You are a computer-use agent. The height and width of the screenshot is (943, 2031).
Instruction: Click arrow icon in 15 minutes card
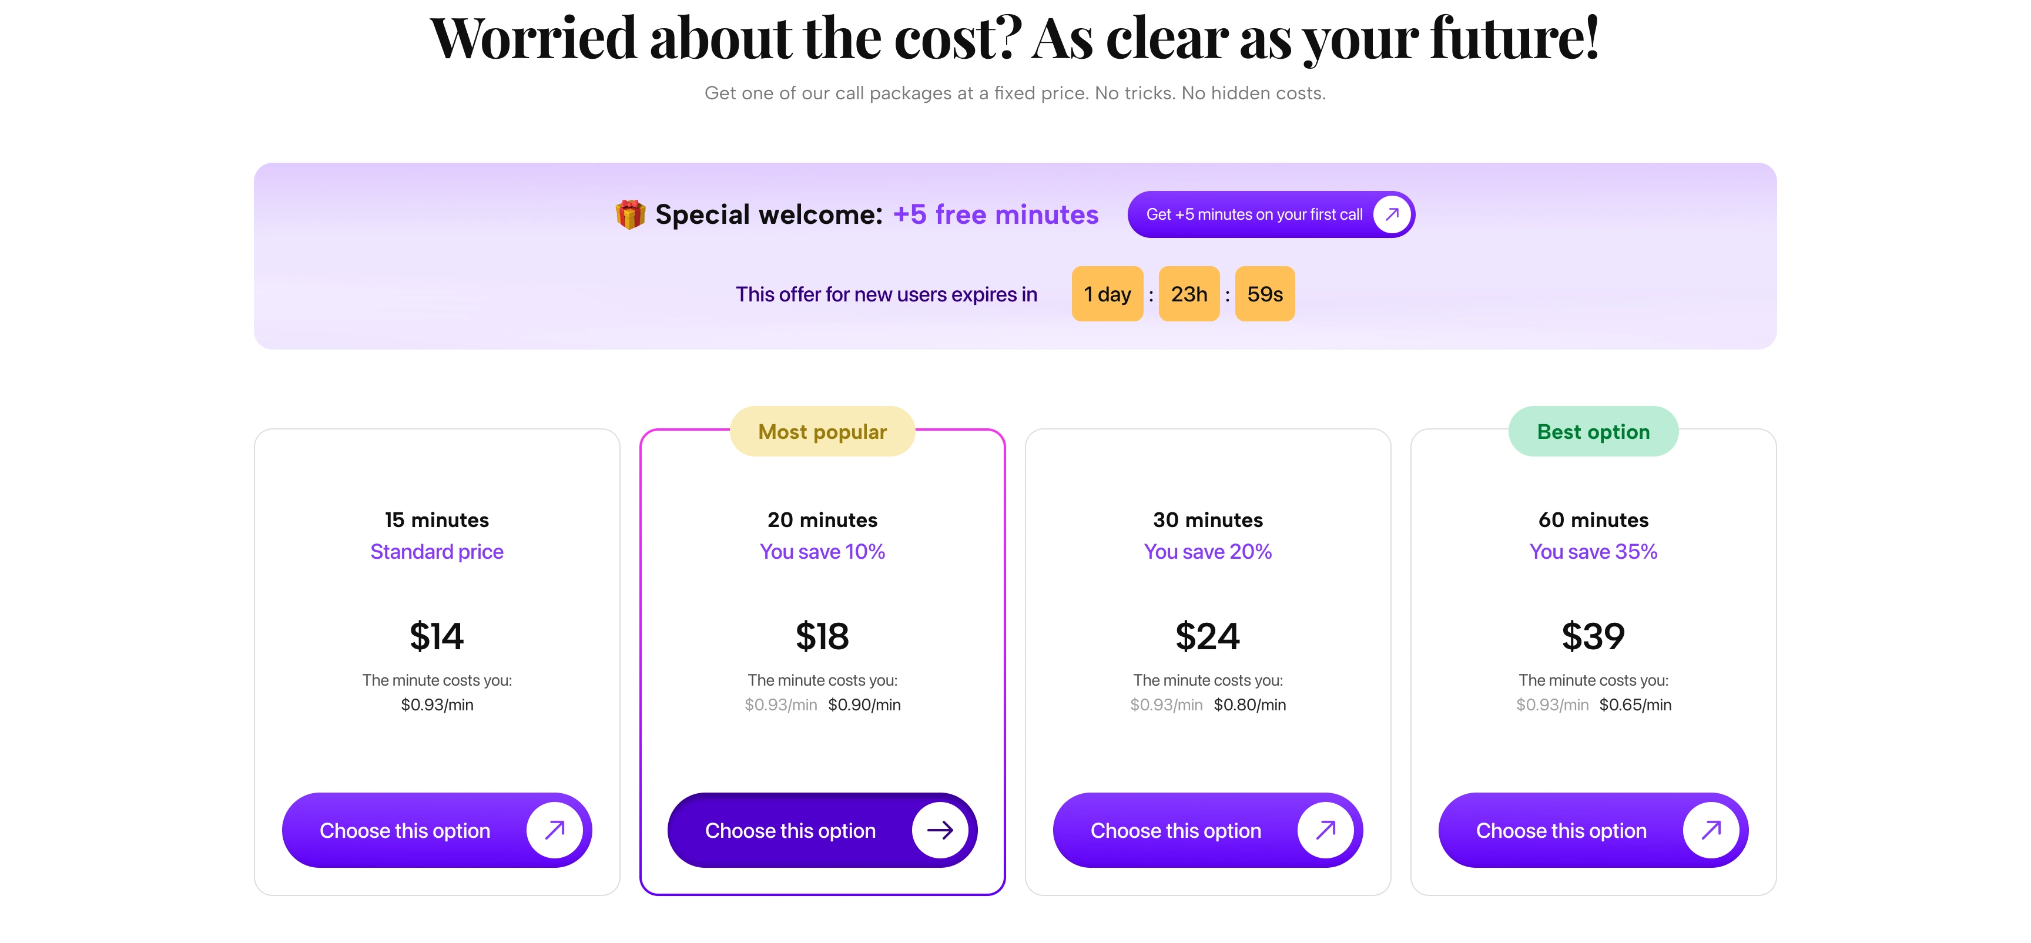coord(554,830)
